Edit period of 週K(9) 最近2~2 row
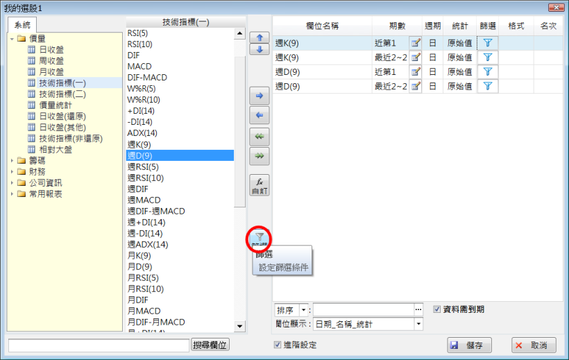569x360 pixels. 416,58
